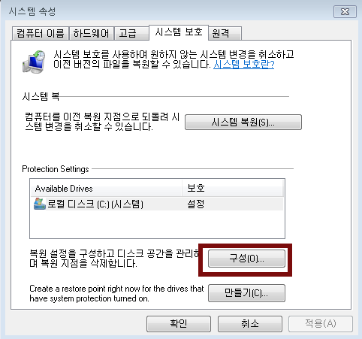
Task: Open the 하드웨어 tab
Action: (x=92, y=33)
